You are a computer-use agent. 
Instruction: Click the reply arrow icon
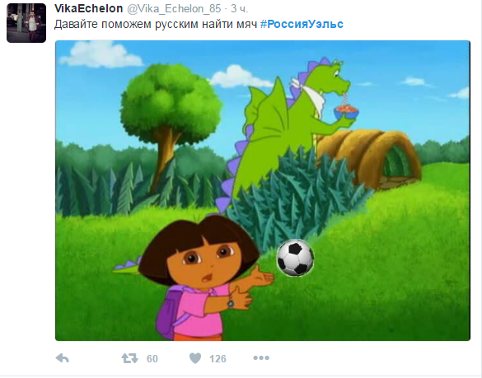tap(62, 358)
